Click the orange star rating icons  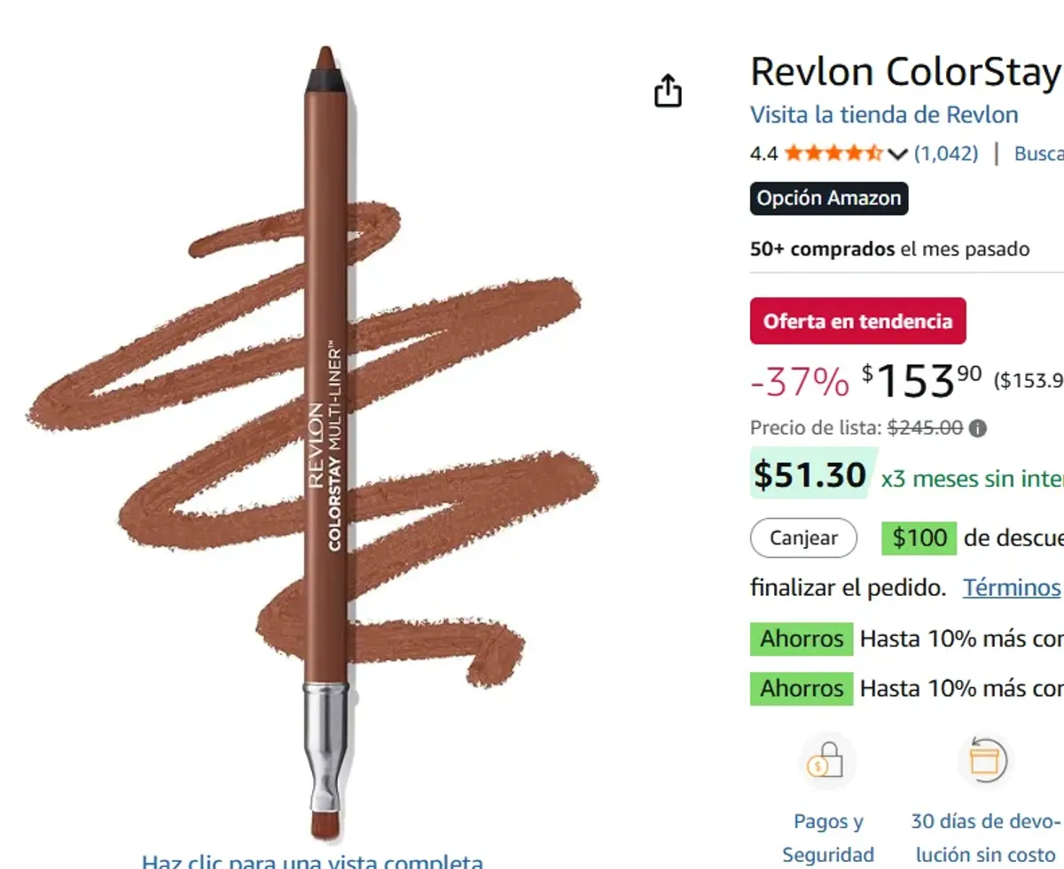(833, 153)
